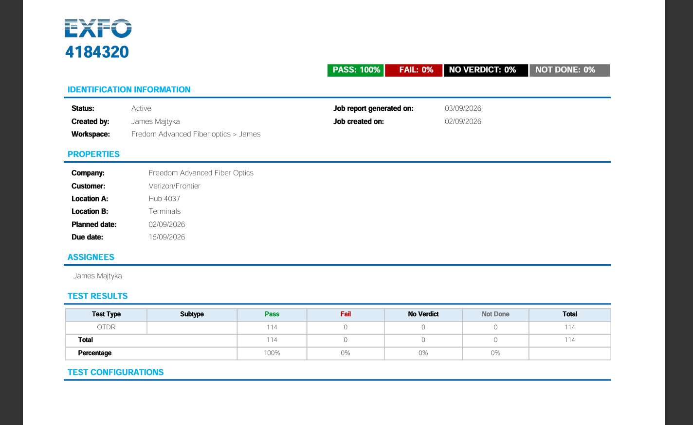This screenshot has width=693, height=425.
Task: Click the Total row label in results table
Action: [86, 340]
